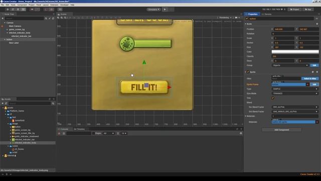Toggle the Trim checkbox in Sprite
The image size is (321, 181).
coord(273,98)
